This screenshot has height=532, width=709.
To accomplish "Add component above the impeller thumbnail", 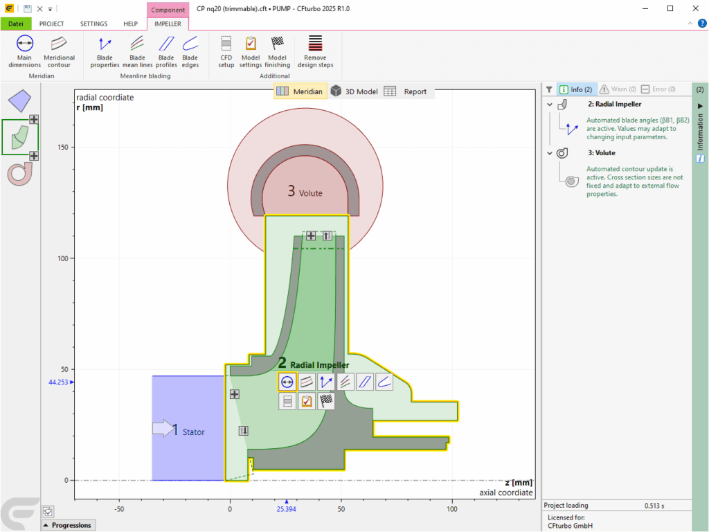I will [34, 119].
